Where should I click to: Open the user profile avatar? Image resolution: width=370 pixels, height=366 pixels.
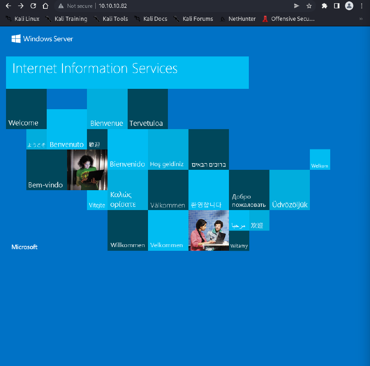coord(349,6)
